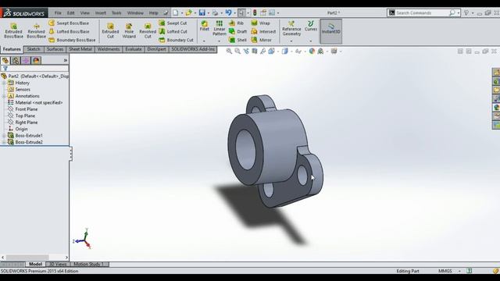Click Zoom to Area magnifier icon

tap(237, 51)
